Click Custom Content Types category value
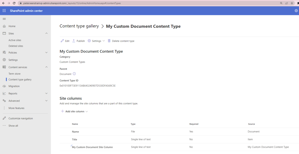 [x=72, y=62]
